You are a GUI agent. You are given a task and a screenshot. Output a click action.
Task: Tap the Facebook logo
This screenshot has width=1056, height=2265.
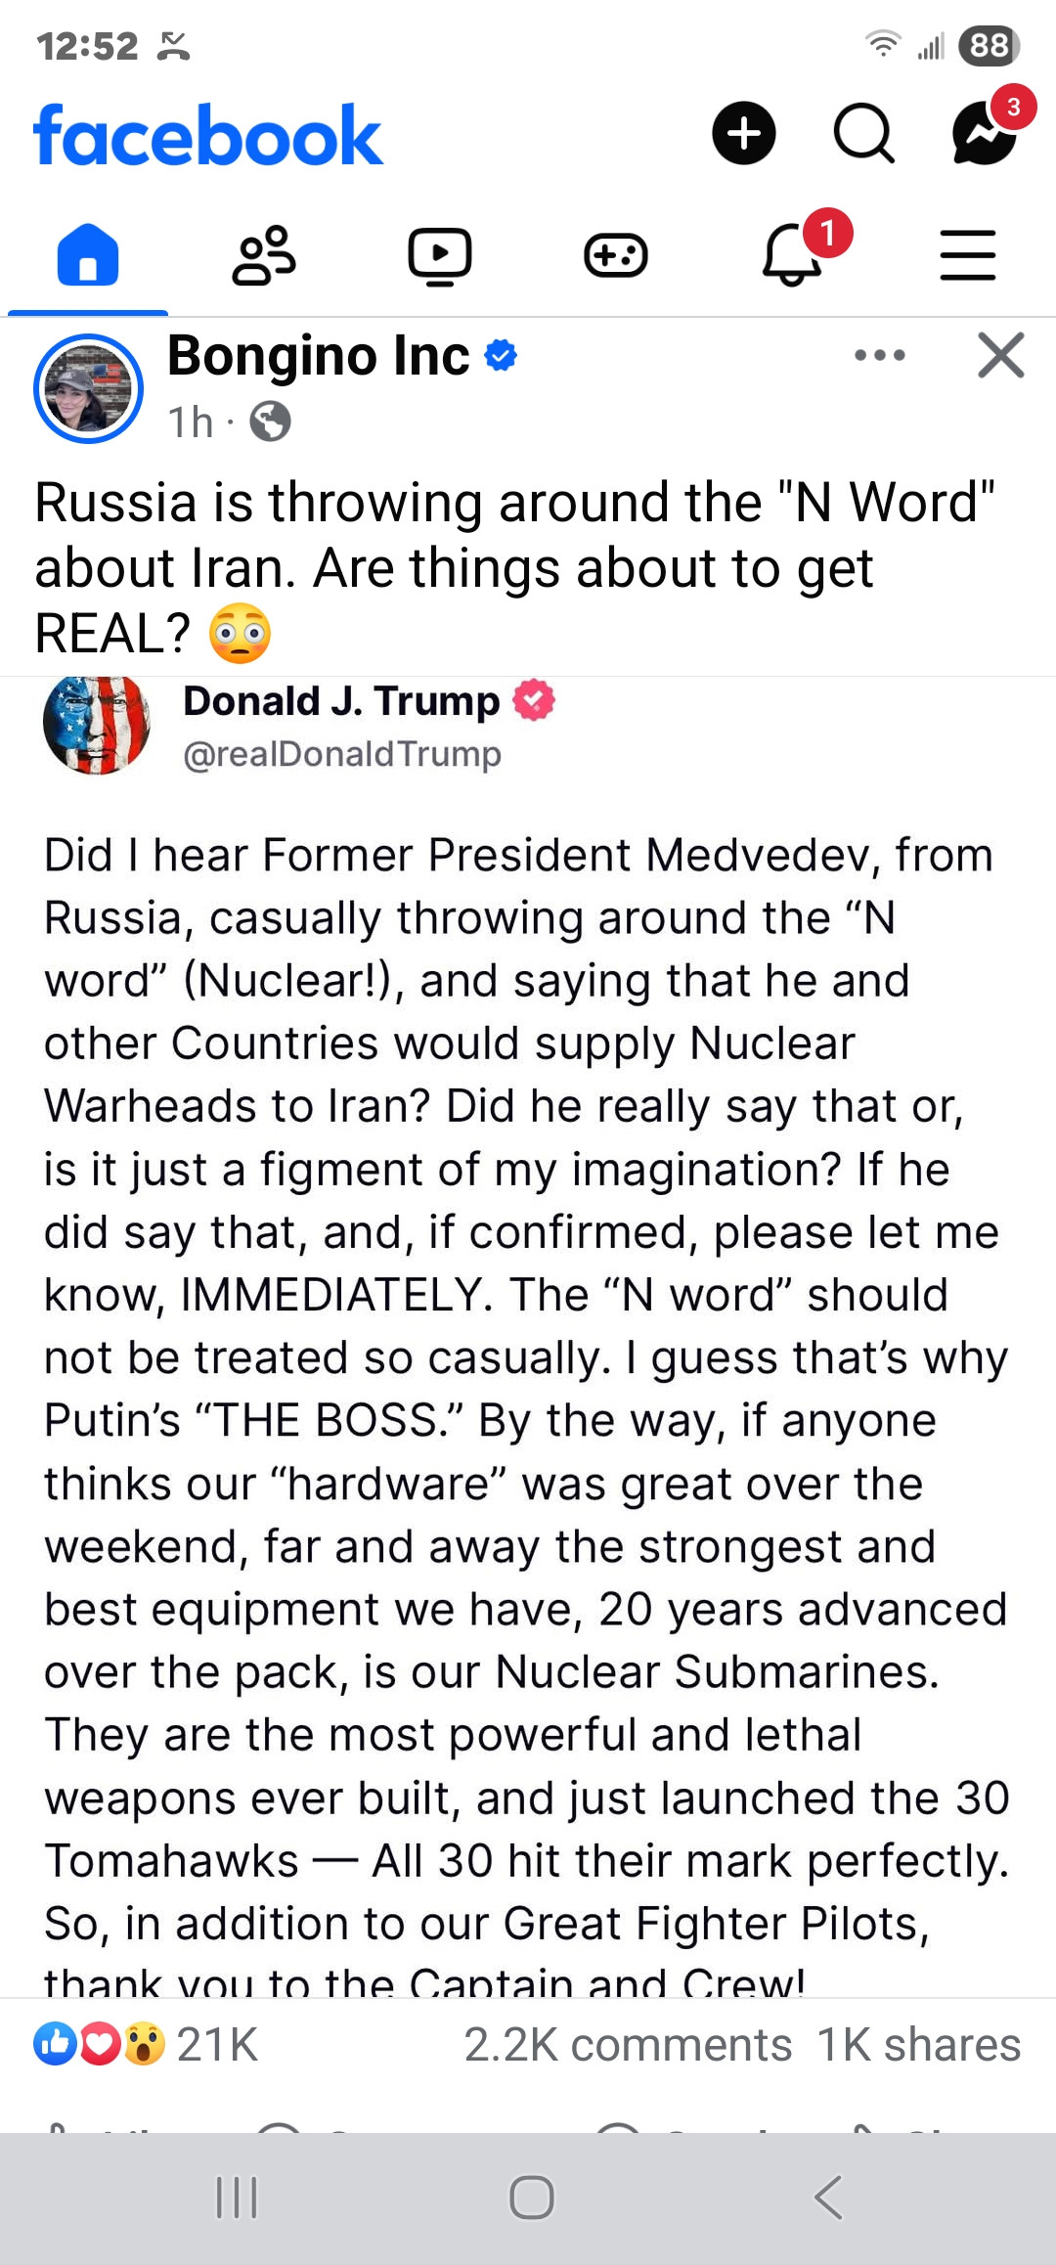208,135
